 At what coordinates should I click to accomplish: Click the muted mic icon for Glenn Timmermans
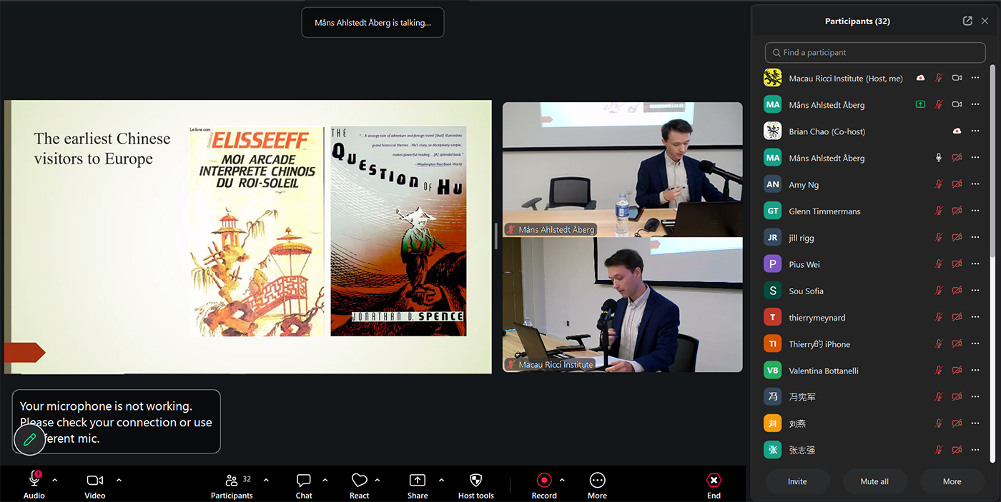(939, 211)
